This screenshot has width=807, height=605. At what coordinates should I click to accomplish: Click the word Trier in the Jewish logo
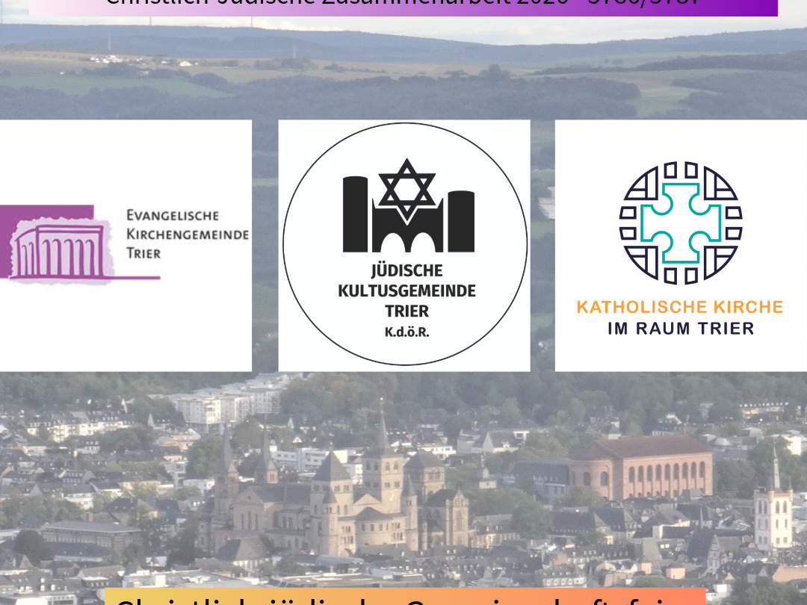pos(406,311)
